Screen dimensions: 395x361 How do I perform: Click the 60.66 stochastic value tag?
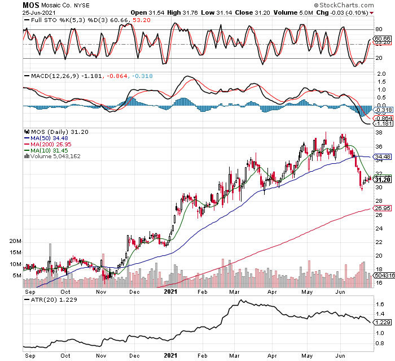383,39
